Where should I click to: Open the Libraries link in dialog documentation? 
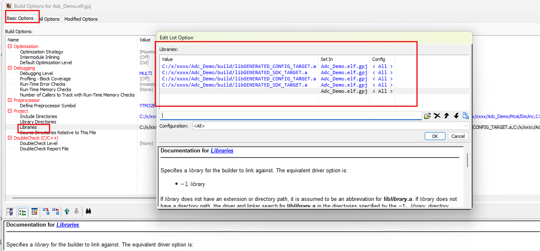[222, 151]
